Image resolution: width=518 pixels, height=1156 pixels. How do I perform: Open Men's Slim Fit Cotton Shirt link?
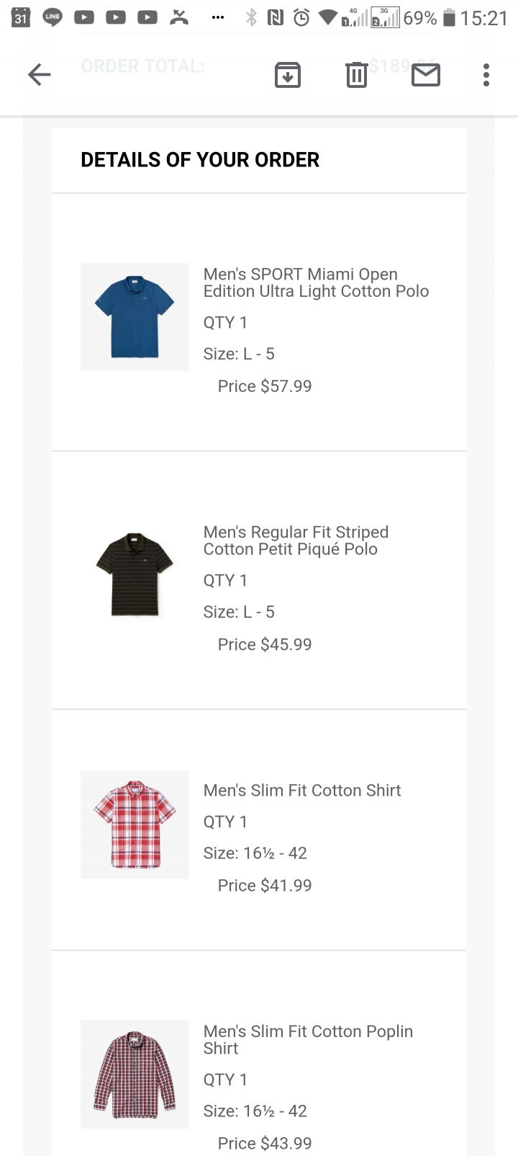302,791
